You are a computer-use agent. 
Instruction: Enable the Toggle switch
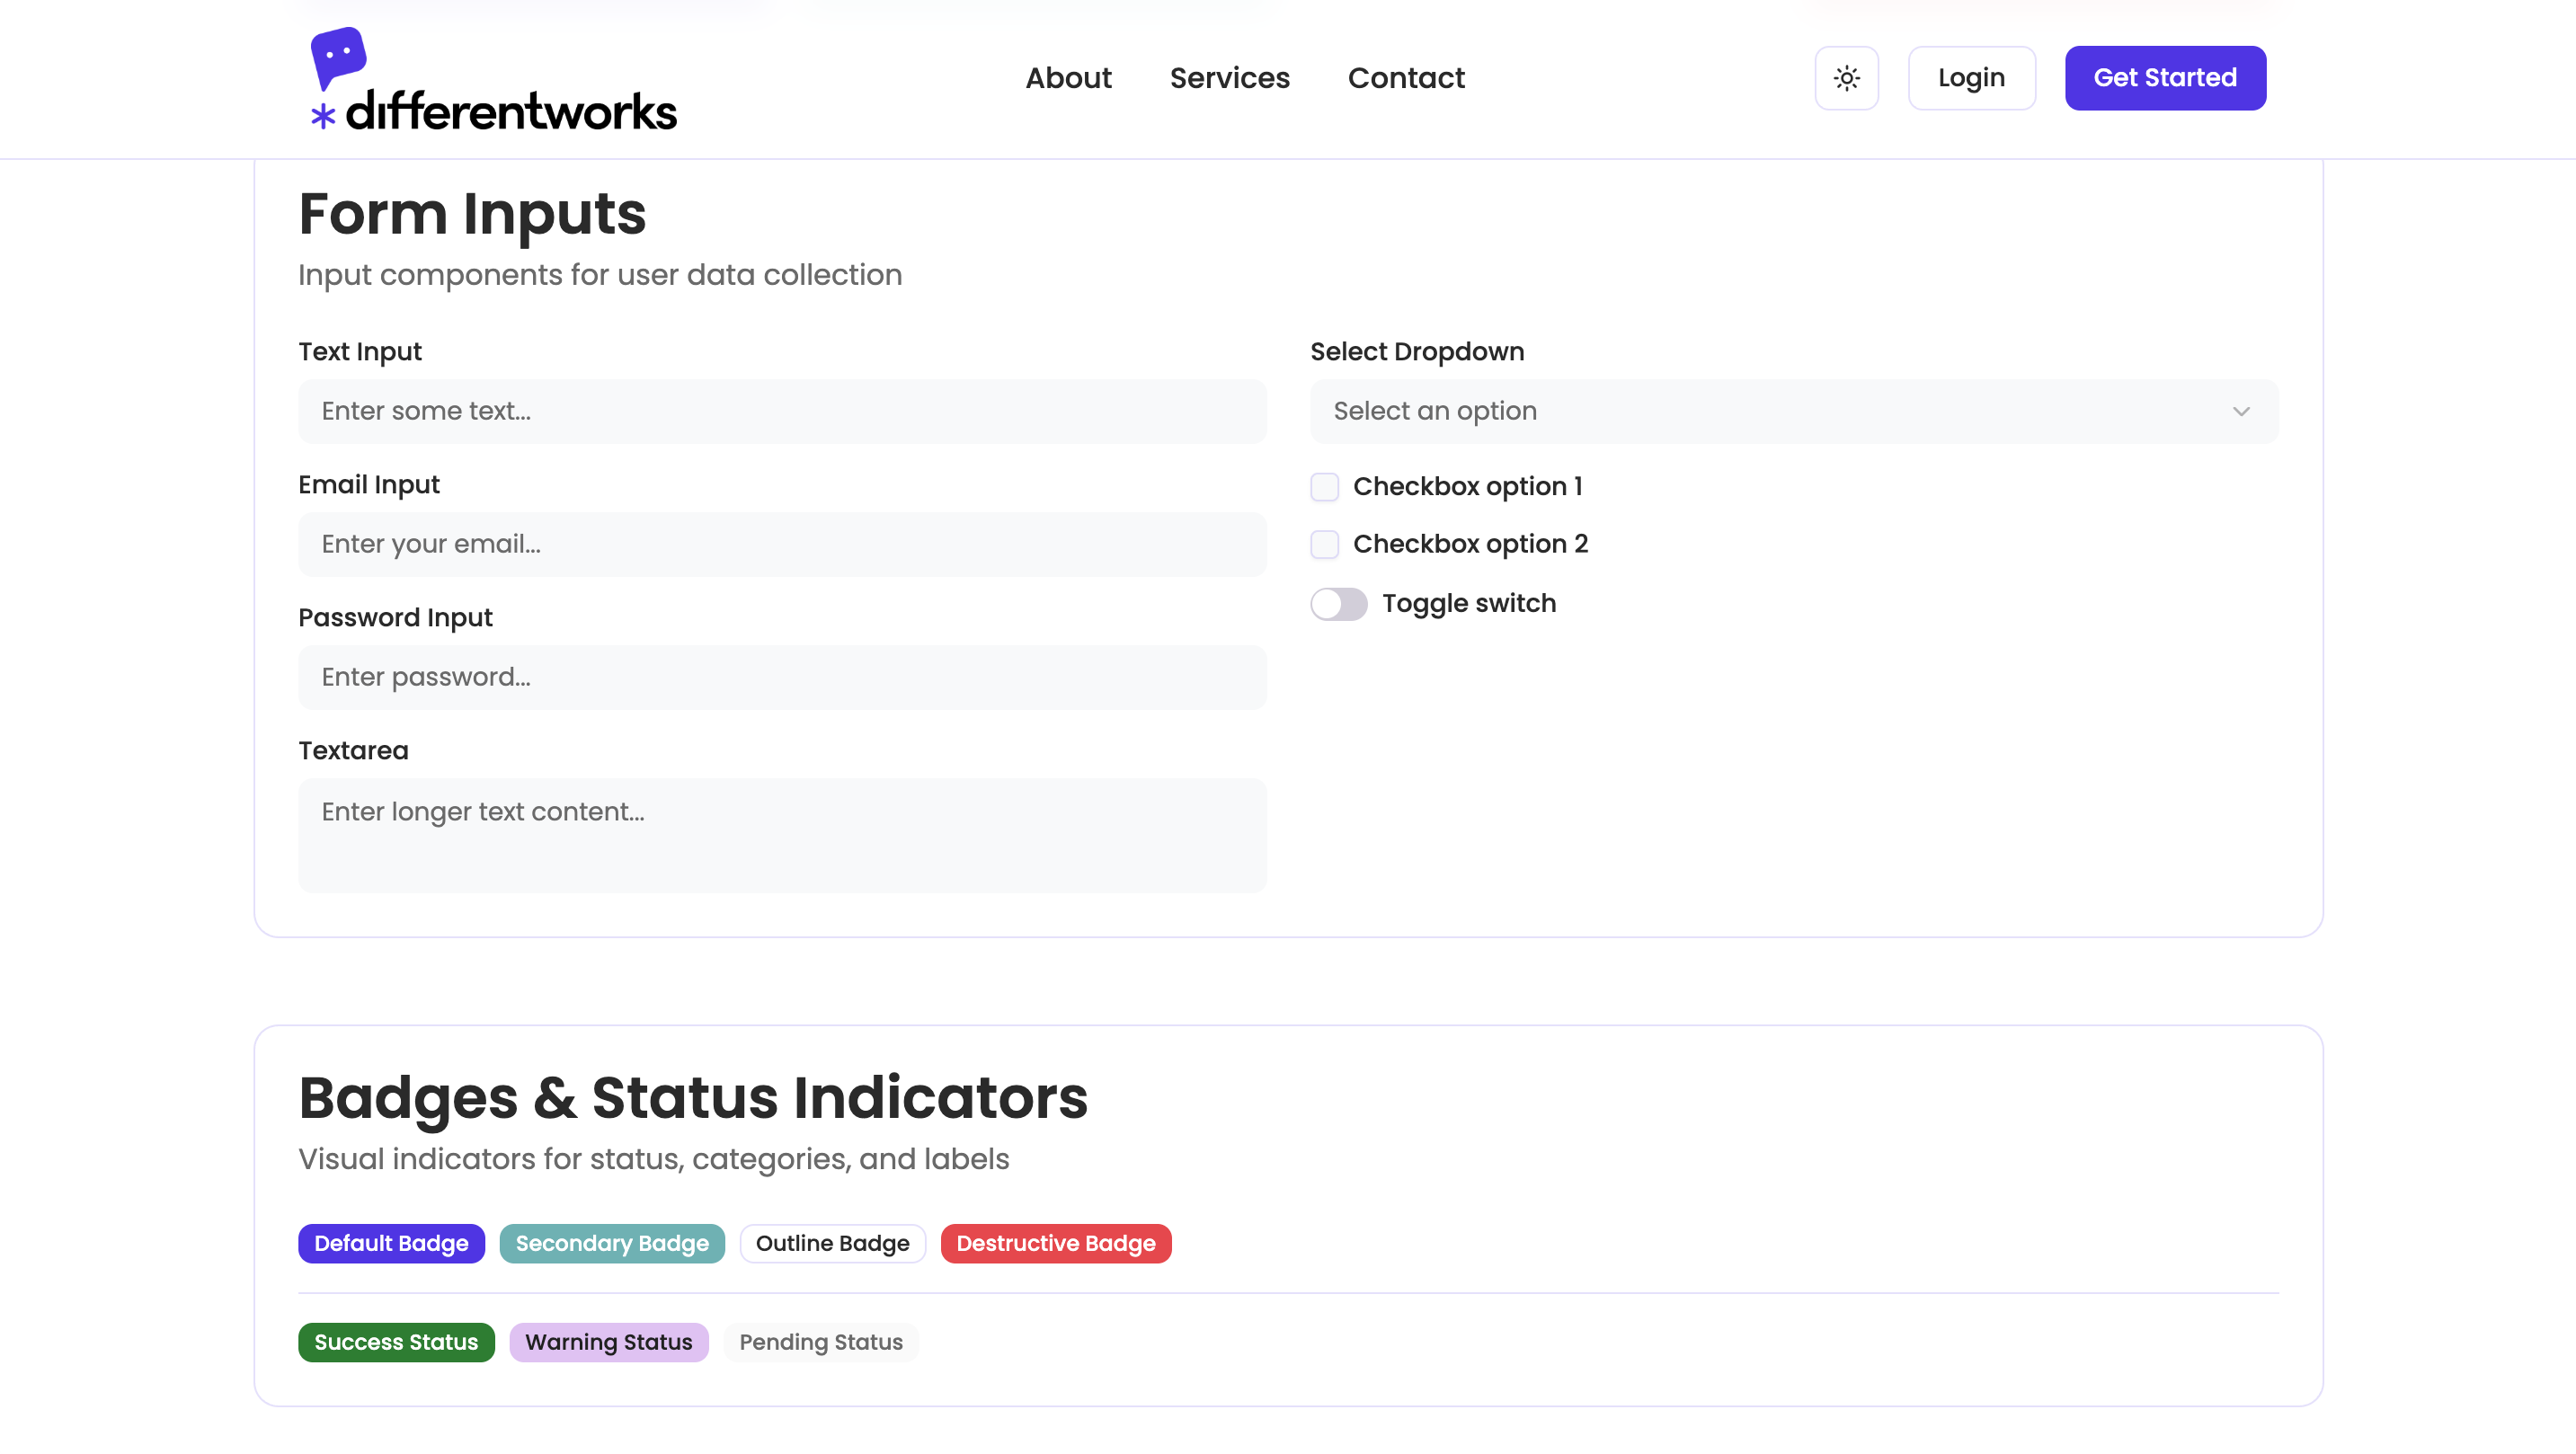pos(1338,604)
